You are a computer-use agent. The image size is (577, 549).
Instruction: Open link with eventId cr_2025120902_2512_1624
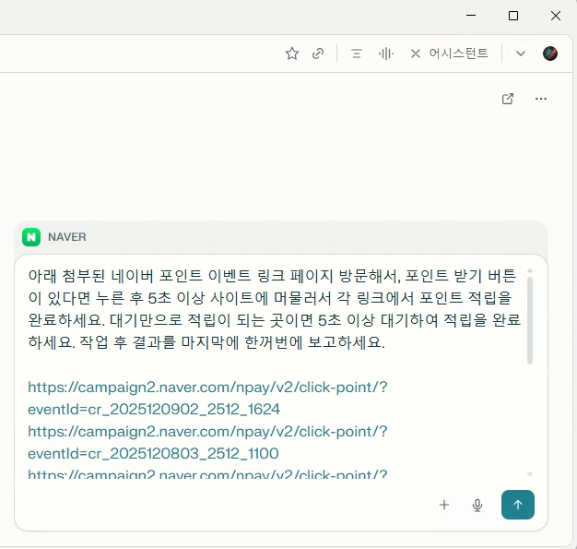(x=207, y=398)
